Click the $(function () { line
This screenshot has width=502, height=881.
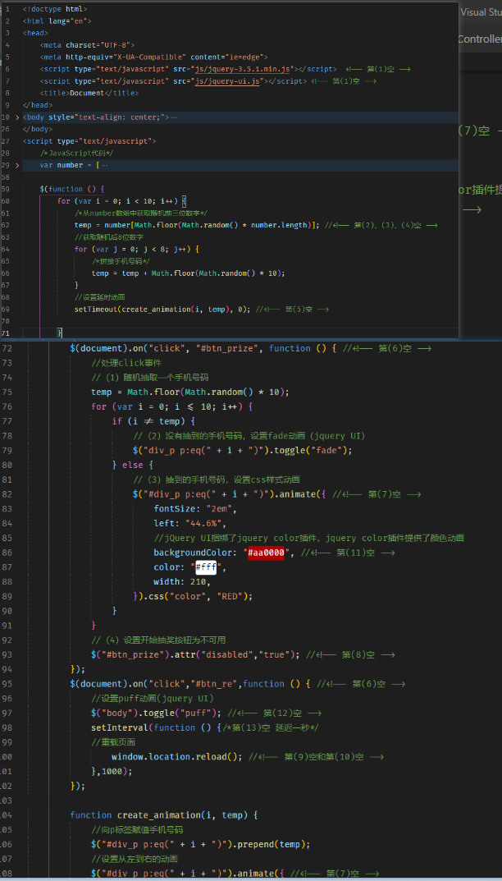click(72, 190)
